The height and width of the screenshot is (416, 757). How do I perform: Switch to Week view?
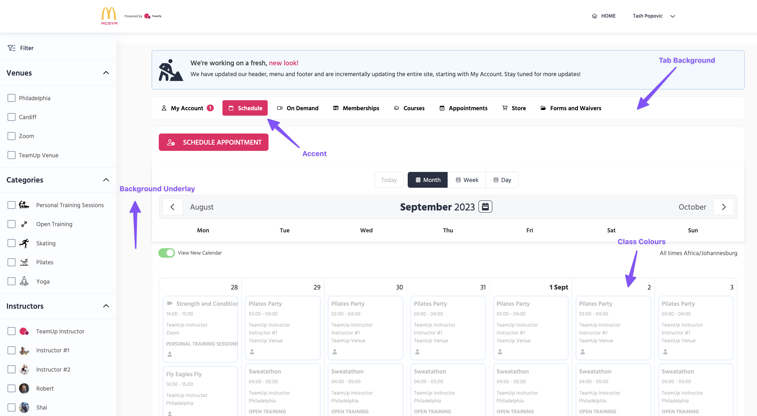[x=467, y=180]
